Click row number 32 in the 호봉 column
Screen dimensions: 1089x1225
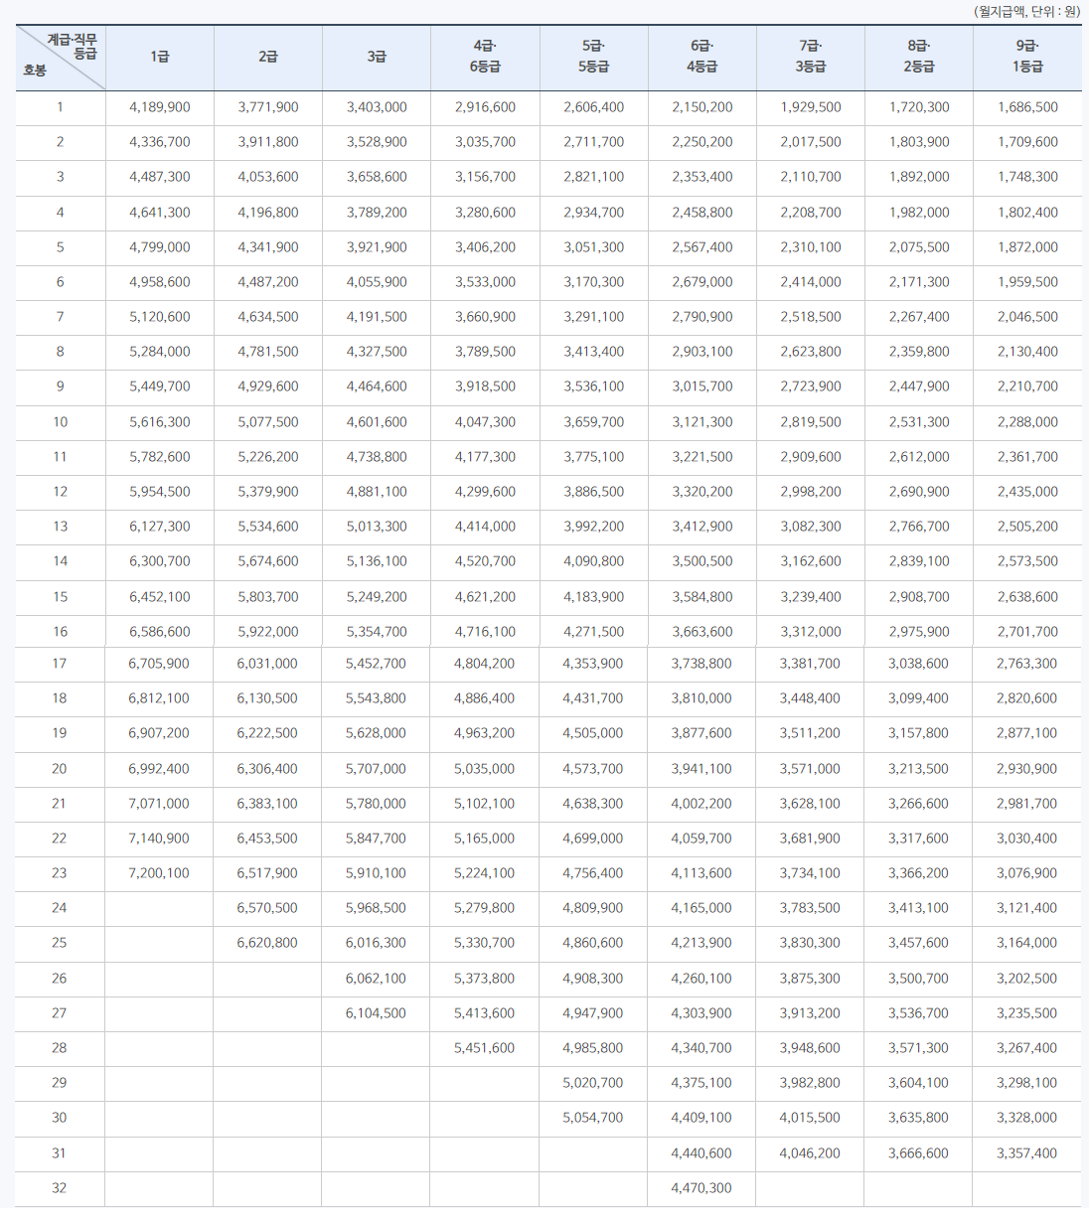60,1188
